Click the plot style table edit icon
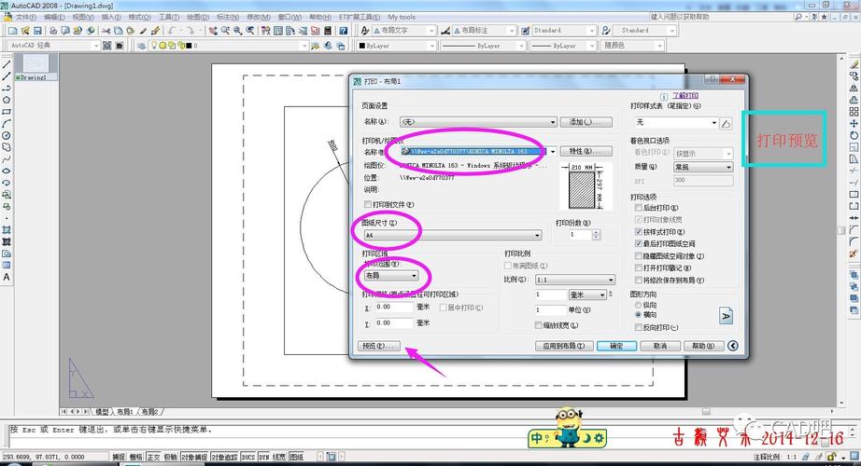The image size is (861, 466). coord(727,122)
